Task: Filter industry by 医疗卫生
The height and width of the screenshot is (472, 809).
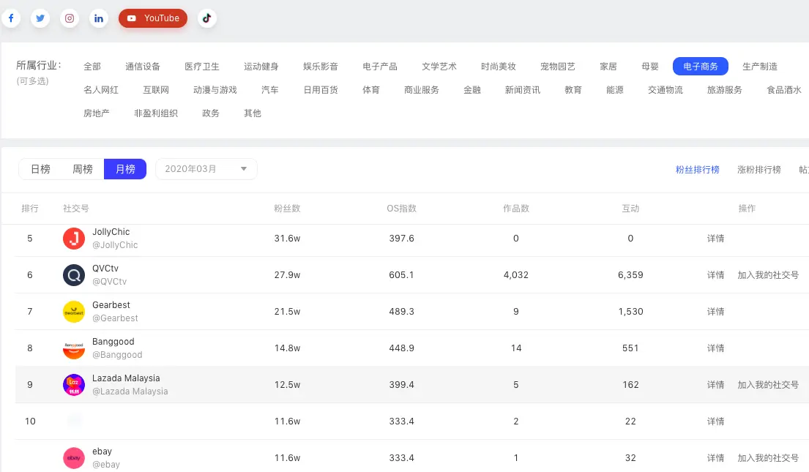Action: [202, 66]
